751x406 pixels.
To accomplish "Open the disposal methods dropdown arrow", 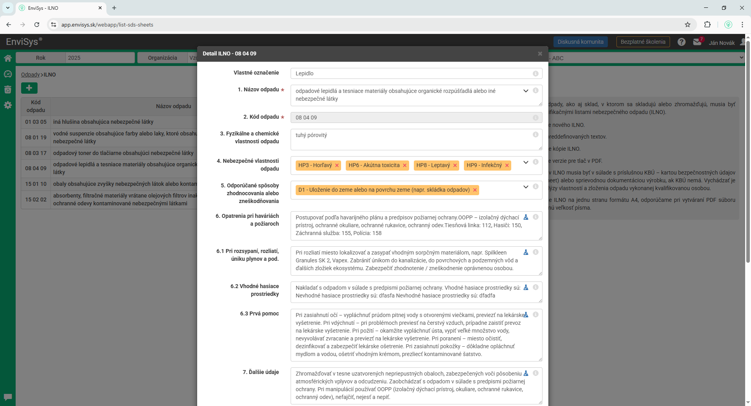I will [526, 187].
